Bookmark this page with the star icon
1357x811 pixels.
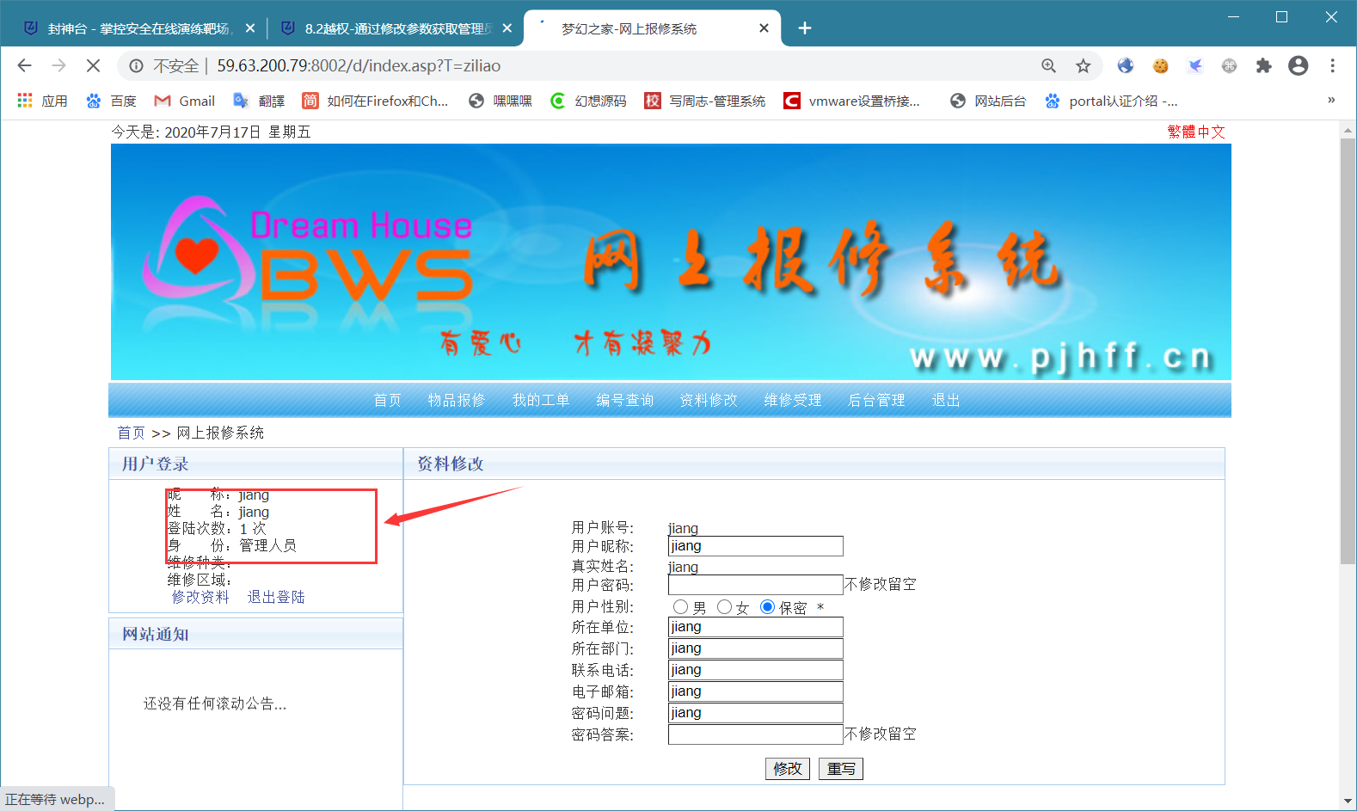[1083, 65]
